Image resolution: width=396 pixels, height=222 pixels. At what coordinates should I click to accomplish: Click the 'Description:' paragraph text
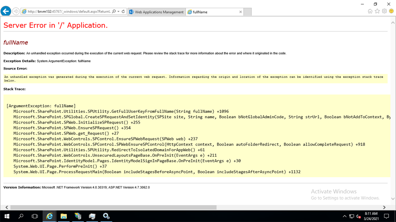coord(145,54)
